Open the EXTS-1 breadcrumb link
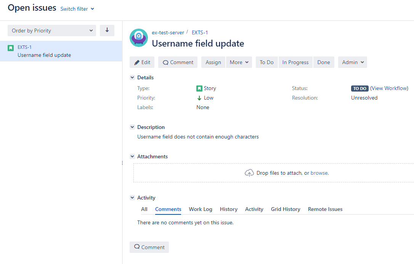The height and width of the screenshot is (264, 414). tap(200, 32)
